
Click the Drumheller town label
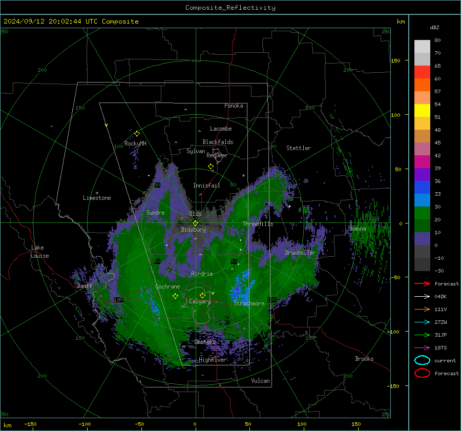coord(300,253)
